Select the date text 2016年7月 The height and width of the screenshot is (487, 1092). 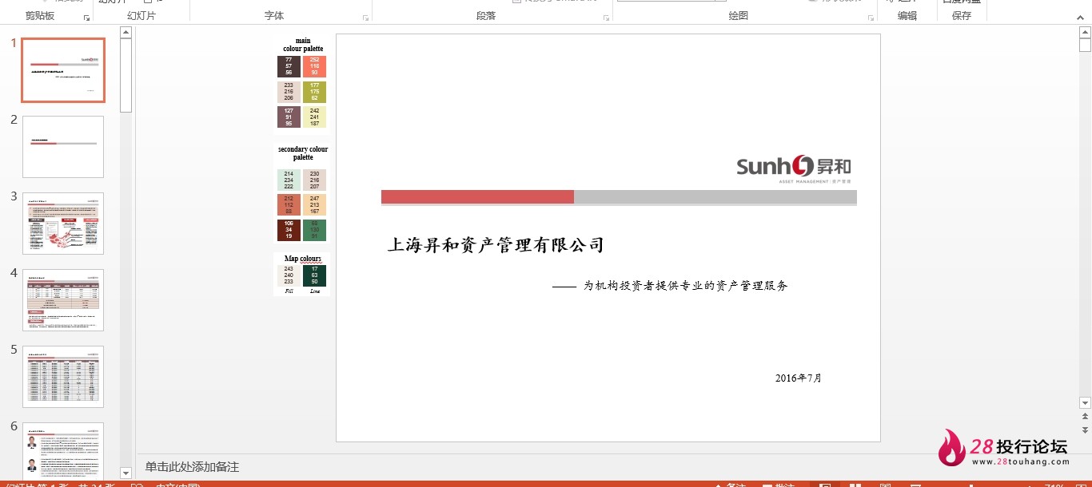799,378
